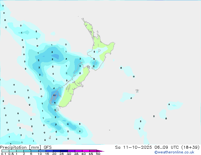The image size is (201, 155).
Task: Click the 20–25 mm legend color box
Action: click(57, 151)
